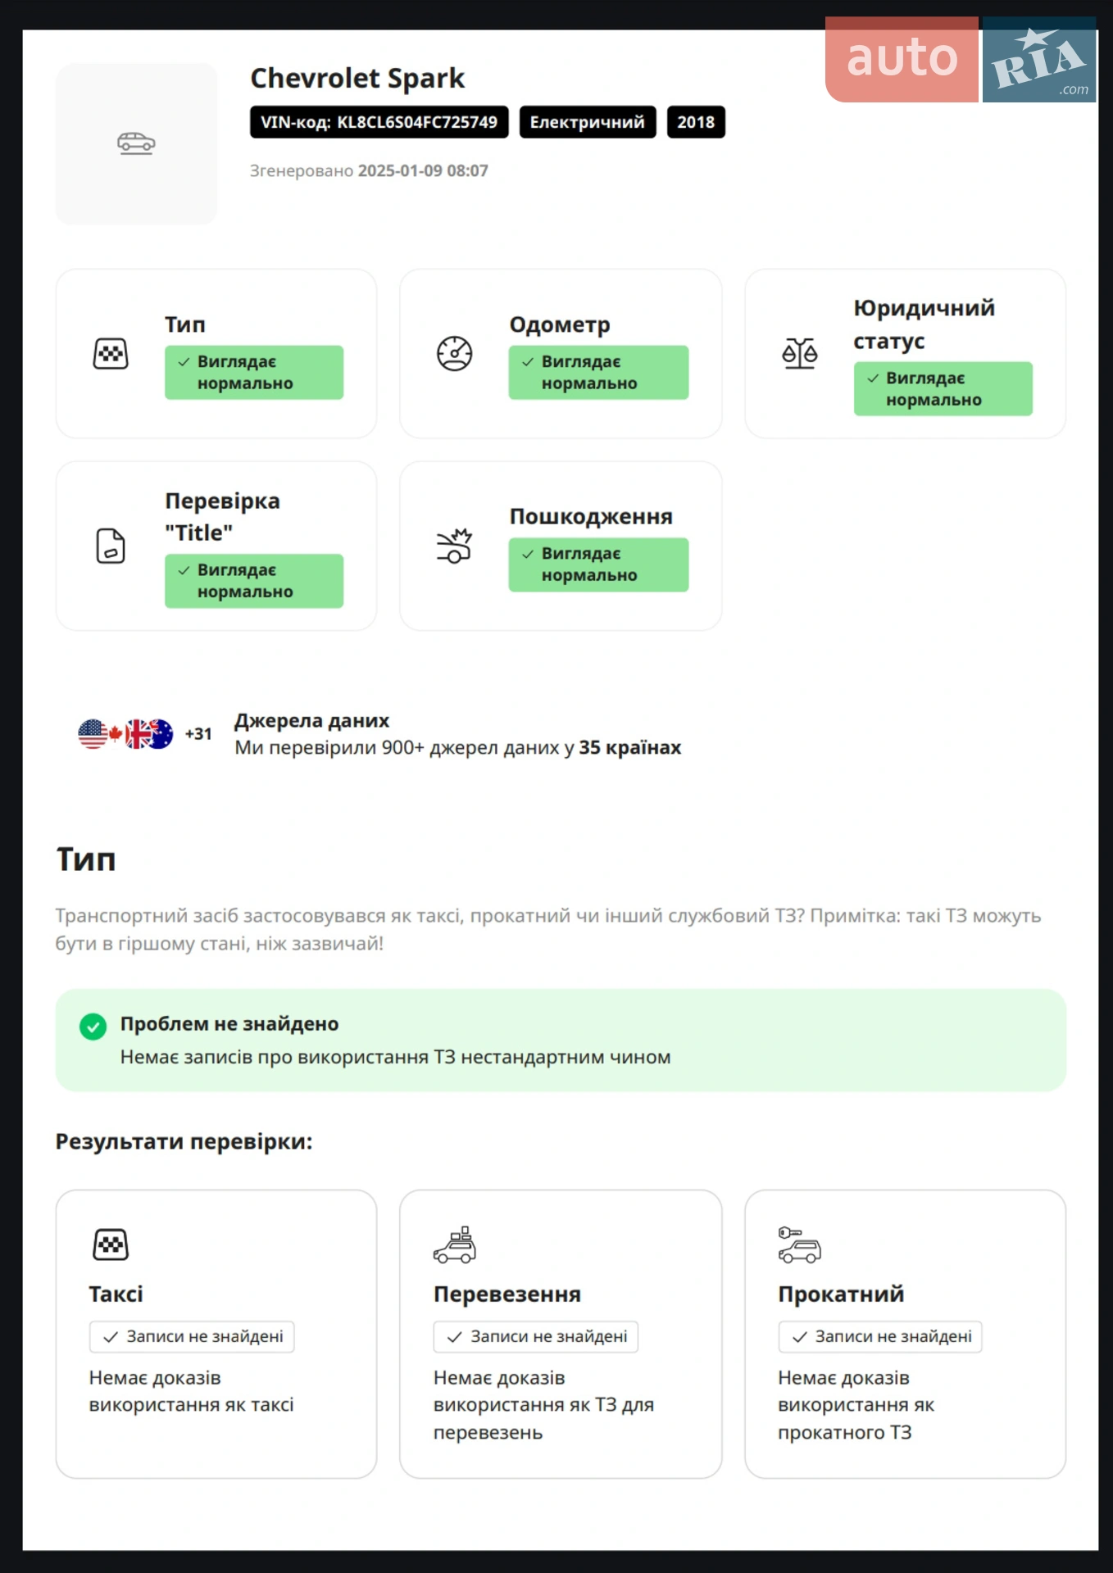Screen dimensions: 1113x1573
Task: Click the Title check document icon
Action: click(111, 546)
